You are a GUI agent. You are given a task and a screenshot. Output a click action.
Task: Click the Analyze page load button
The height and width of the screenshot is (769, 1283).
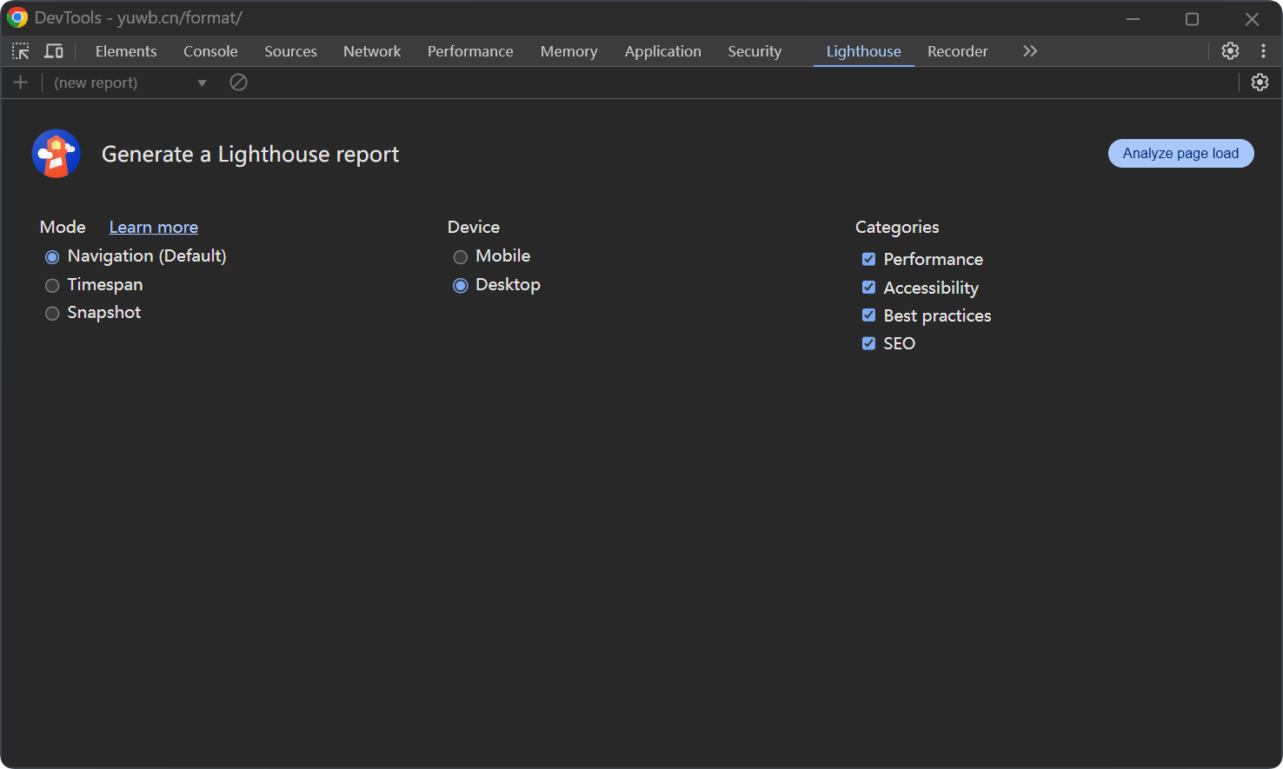pyautogui.click(x=1180, y=153)
